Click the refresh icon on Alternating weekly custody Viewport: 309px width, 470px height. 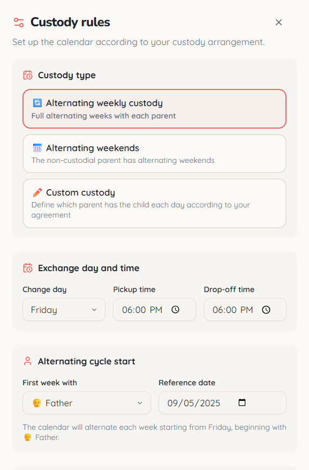click(37, 103)
